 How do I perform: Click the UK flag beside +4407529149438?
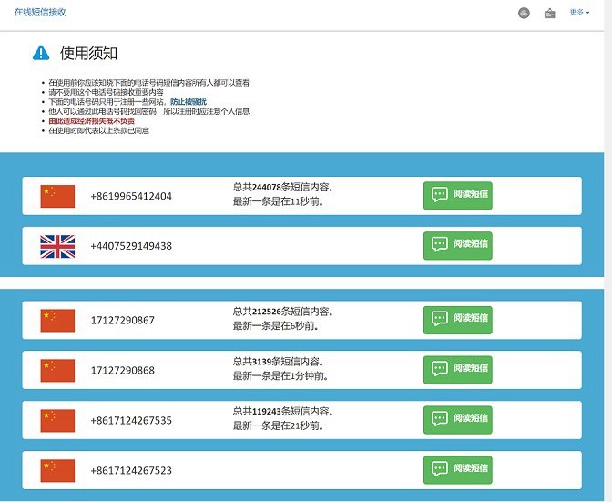click(57, 246)
